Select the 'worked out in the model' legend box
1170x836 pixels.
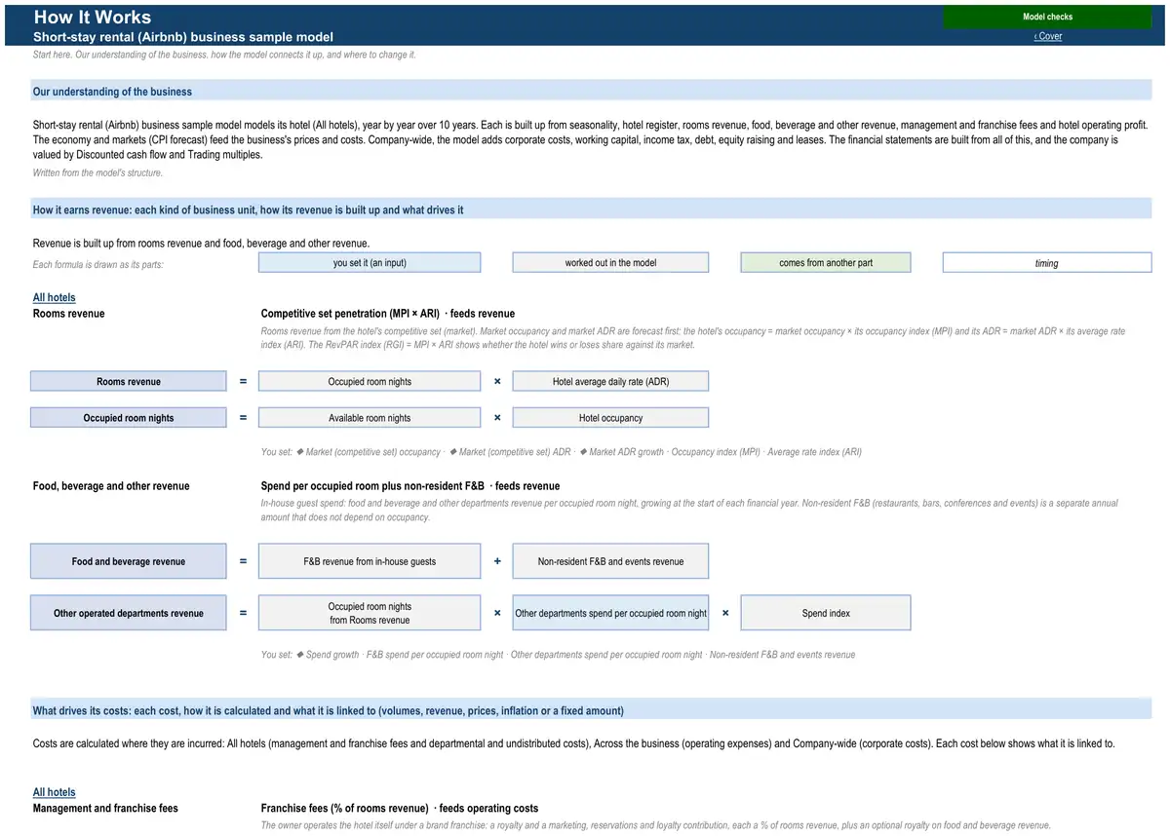coord(610,263)
